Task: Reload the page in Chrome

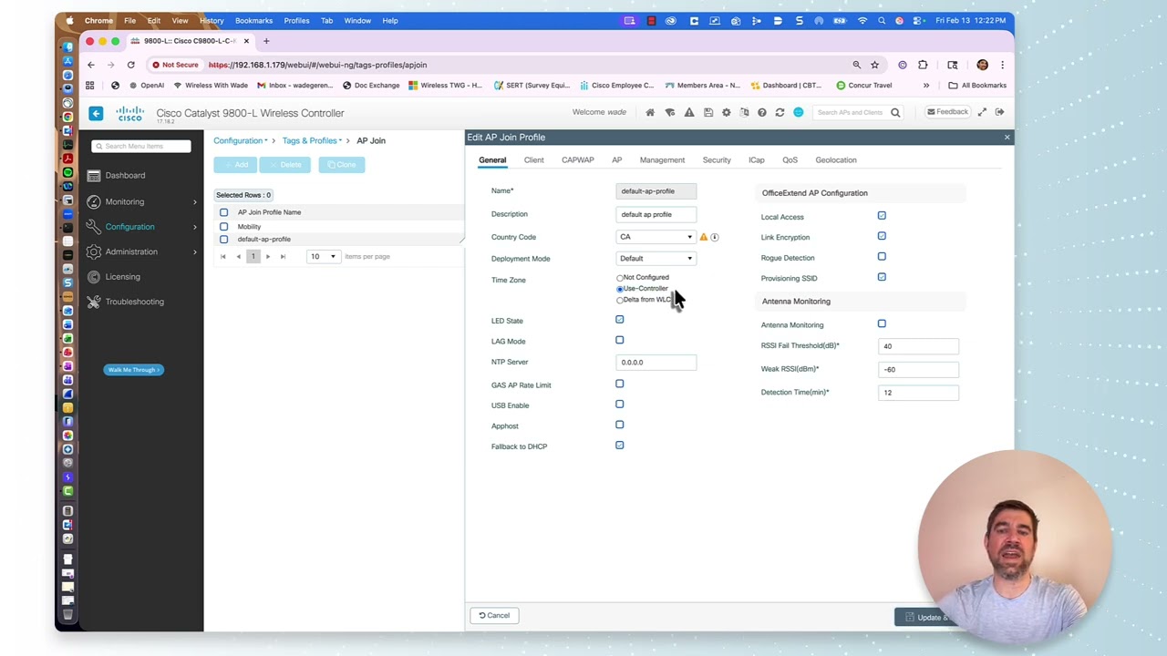Action: click(x=130, y=65)
